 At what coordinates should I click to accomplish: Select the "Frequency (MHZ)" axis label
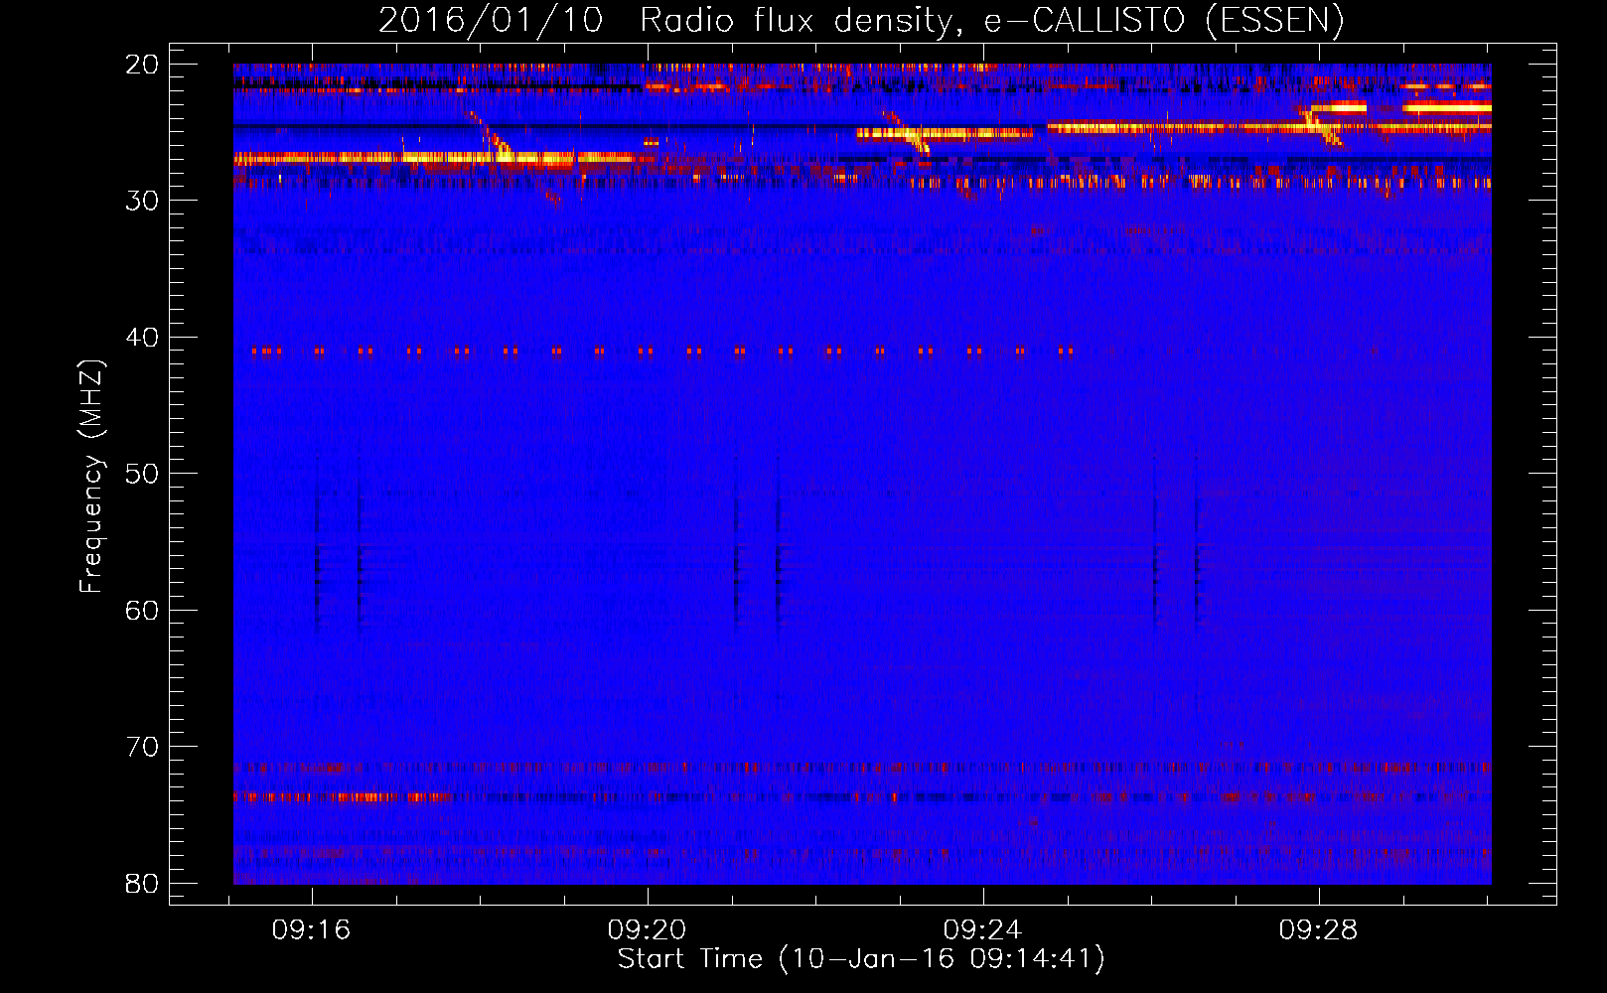pyautogui.click(x=90, y=477)
